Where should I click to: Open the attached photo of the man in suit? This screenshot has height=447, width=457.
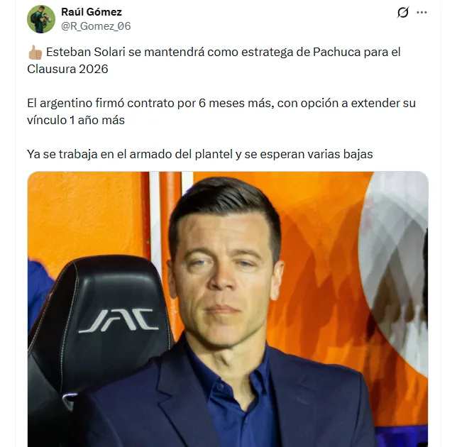coord(228,309)
